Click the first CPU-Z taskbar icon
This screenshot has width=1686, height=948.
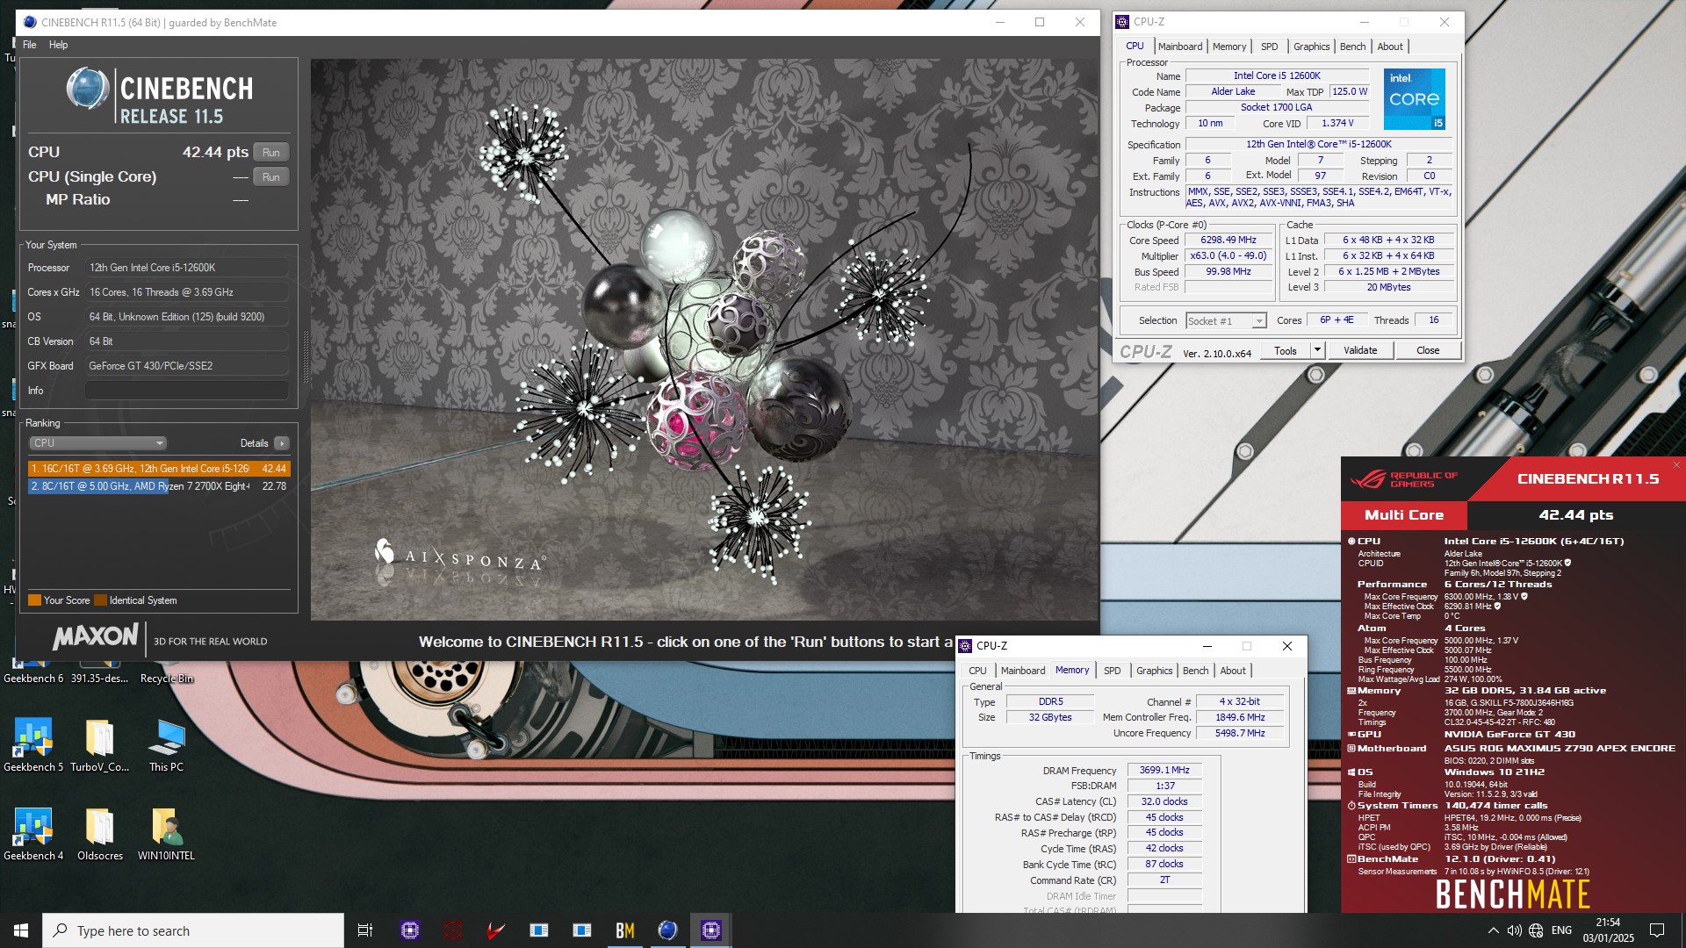pos(410,930)
